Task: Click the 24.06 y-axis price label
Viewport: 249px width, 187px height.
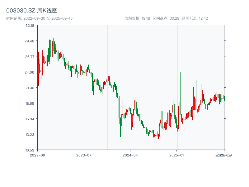Action: (30, 72)
